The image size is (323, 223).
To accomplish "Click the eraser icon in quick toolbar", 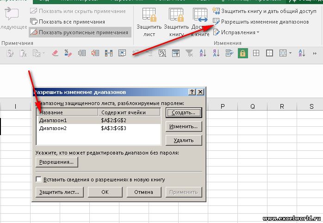I will coord(56,53).
